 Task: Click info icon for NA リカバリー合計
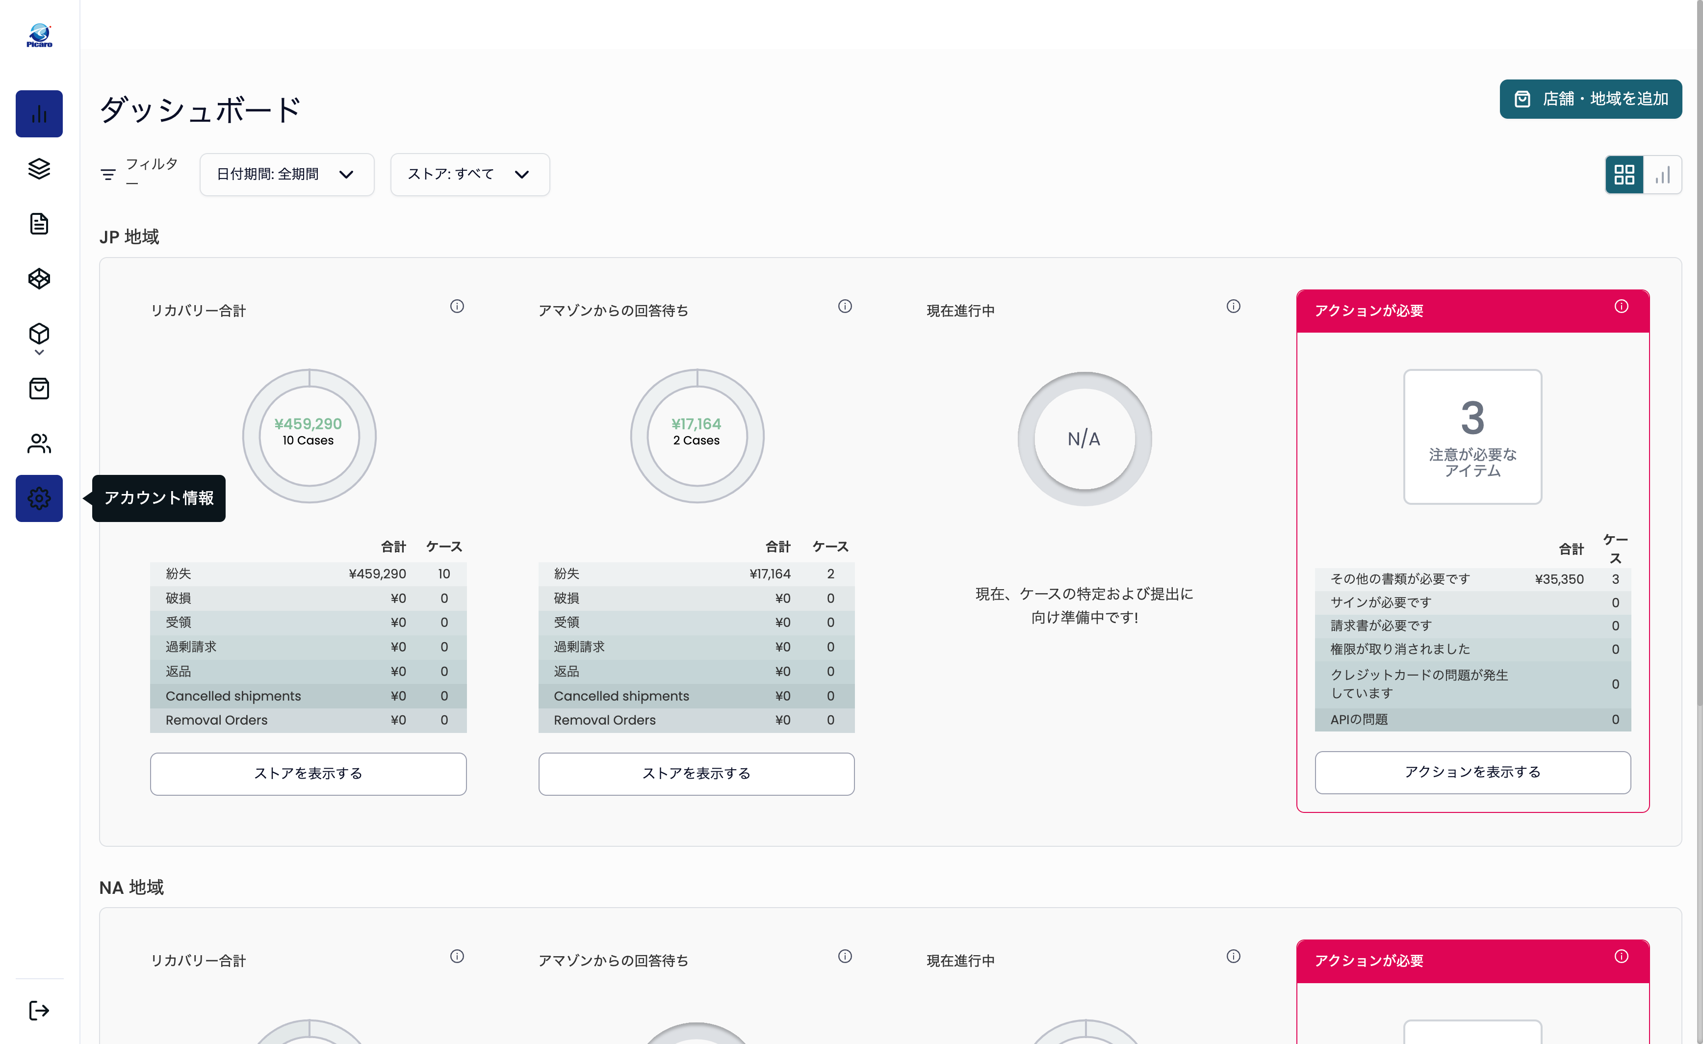click(457, 956)
